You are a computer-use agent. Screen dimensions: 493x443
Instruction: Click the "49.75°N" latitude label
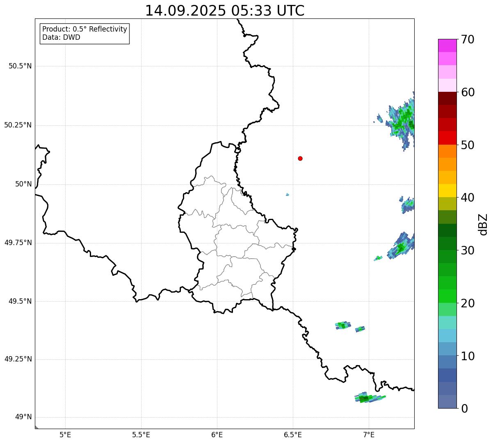18,243
